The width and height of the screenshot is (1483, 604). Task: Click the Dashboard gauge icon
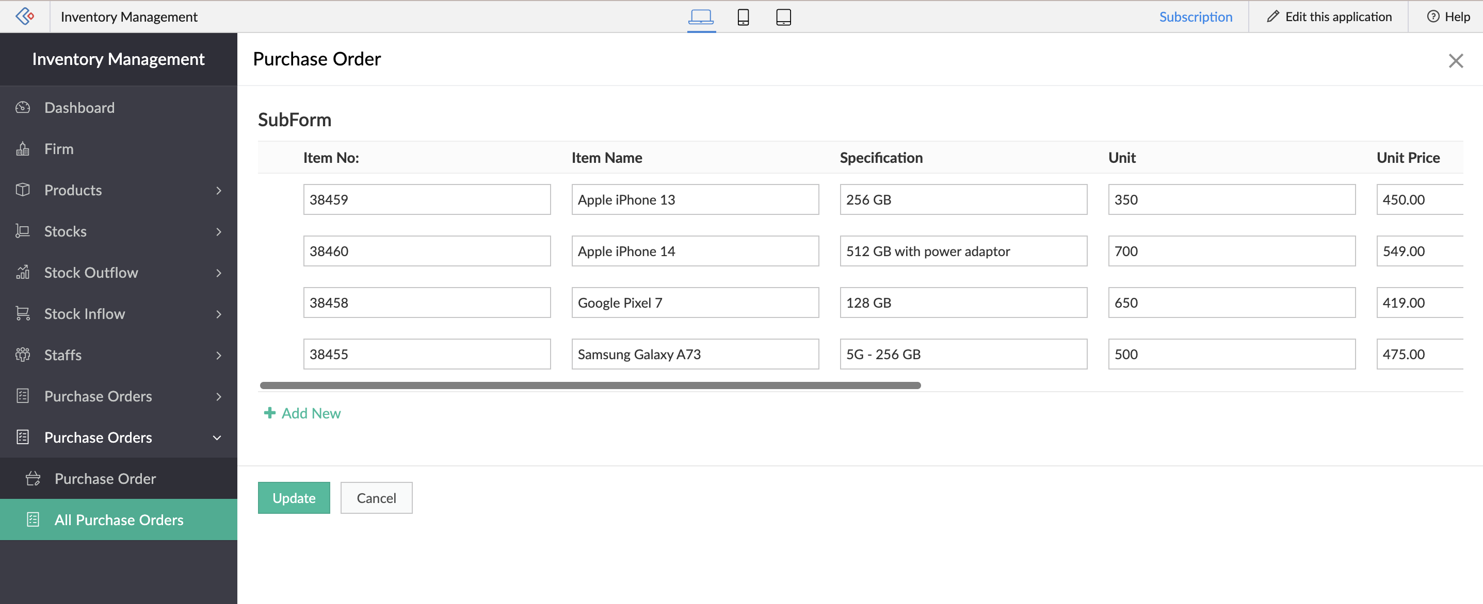pyautogui.click(x=23, y=108)
